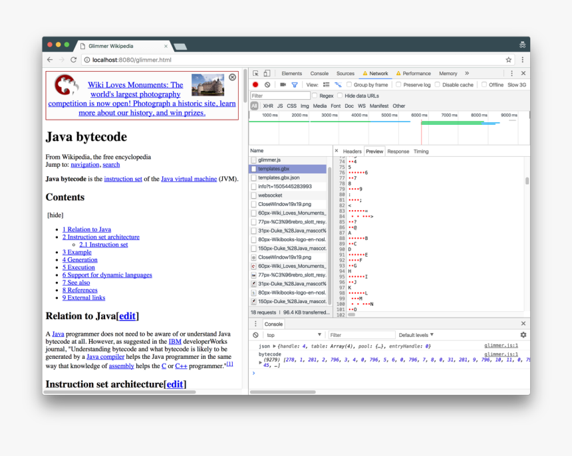Select the inspect element tool in DevTools
Image resolution: width=572 pixels, height=456 pixels.
[x=254, y=73]
